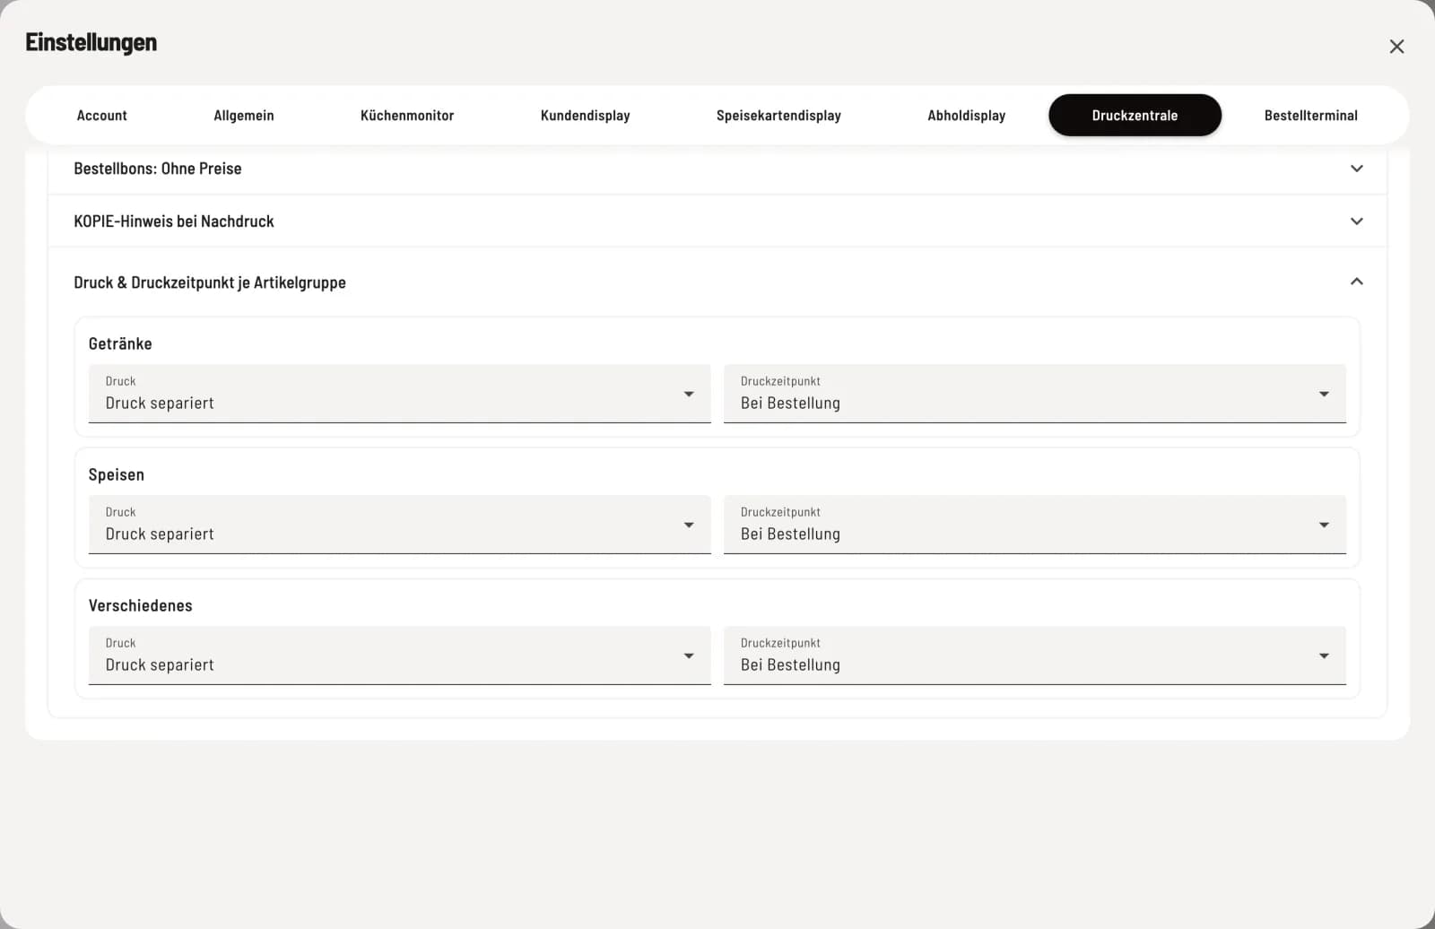The width and height of the screenshot is (1435, 929).
Task: Open the Account tab
Action: 102,116
